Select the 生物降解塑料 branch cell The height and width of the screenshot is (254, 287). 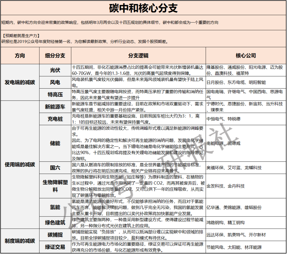click(x=55, y=186)
